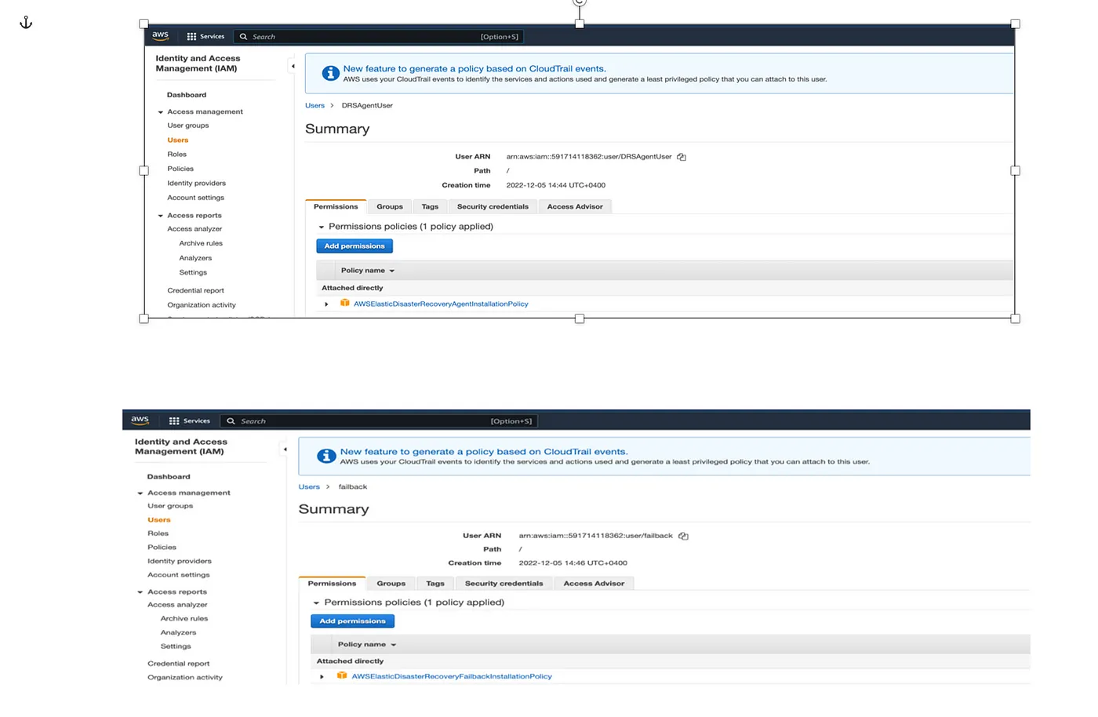Image resolution: width=1098 pixels, height=717 pixels.
Task: Click the Search field in the DRSAgentUser screenshot
Action: [379, 36]
